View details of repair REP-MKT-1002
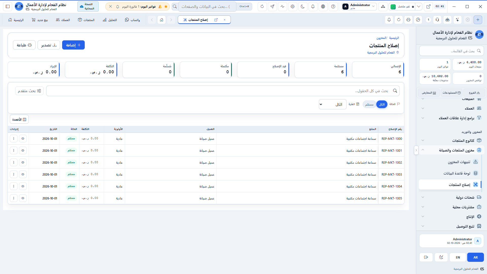The image size is (487, 274). (23, 163)
